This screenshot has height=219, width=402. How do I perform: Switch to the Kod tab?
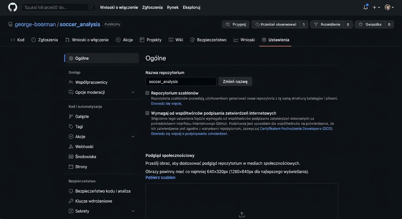17,40
